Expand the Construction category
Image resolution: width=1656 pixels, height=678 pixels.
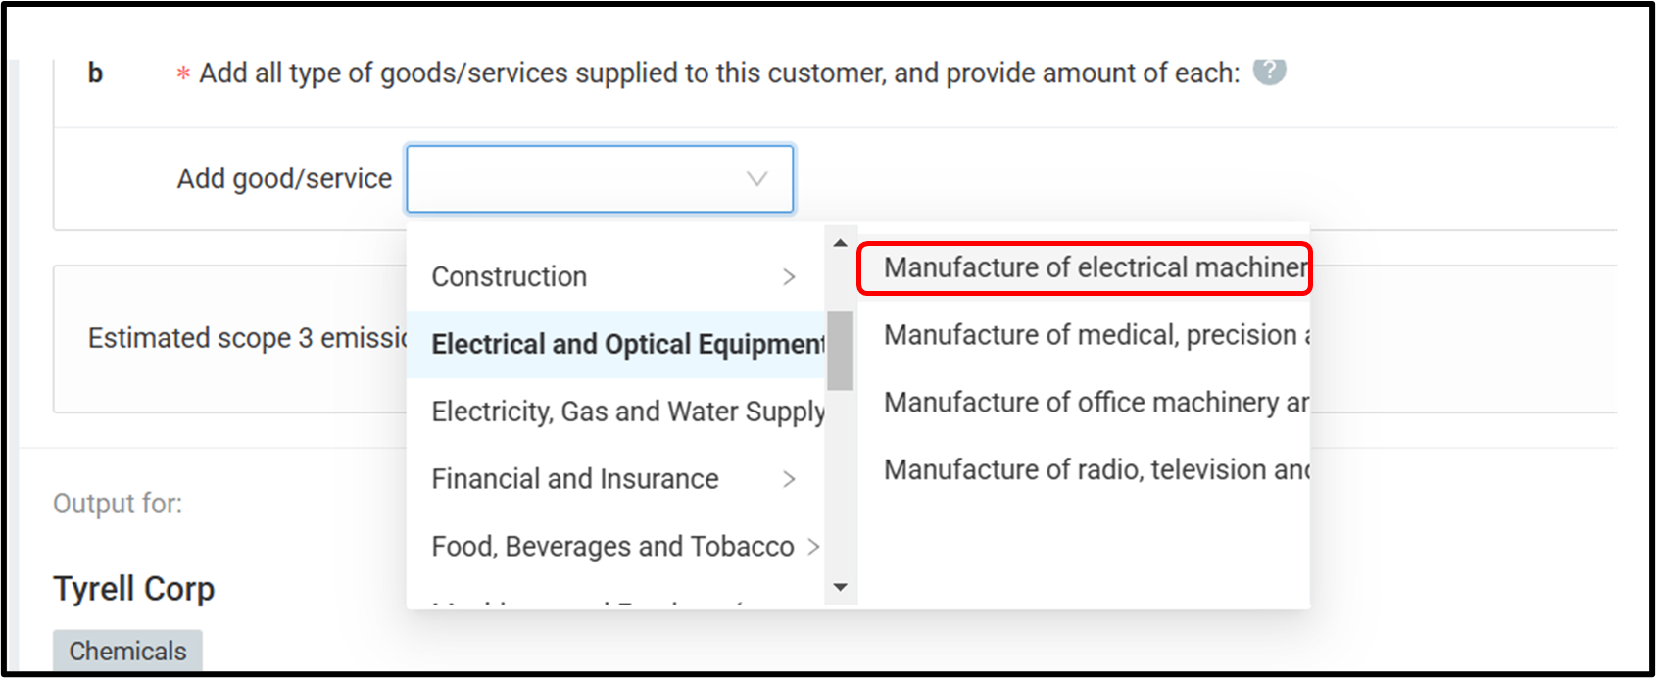(x=616, y=276)
